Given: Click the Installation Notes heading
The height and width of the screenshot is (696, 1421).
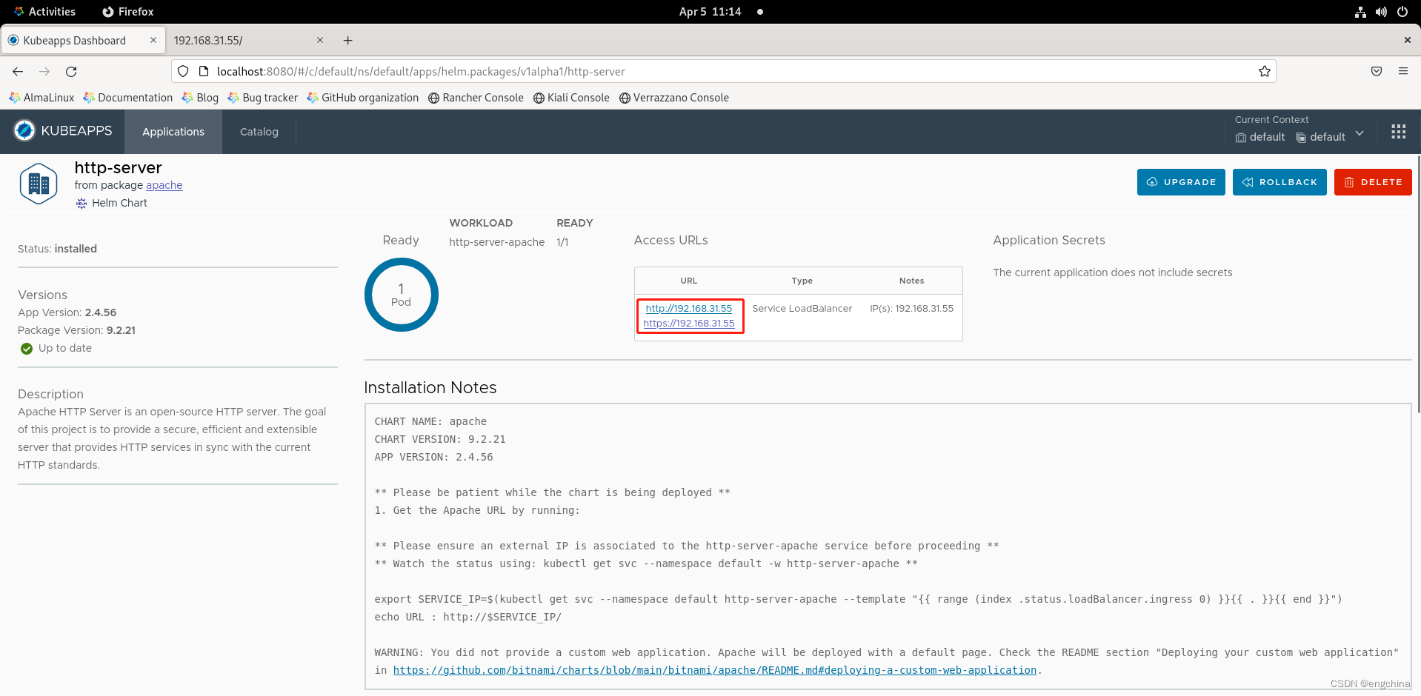Looking at the screenshot, I should tap(430, 388).
